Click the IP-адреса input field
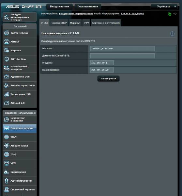 click(x=102, y=63)
